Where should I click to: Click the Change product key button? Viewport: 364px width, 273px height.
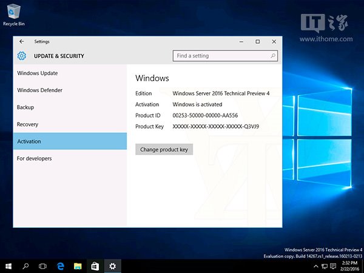[x=164, y=149]
